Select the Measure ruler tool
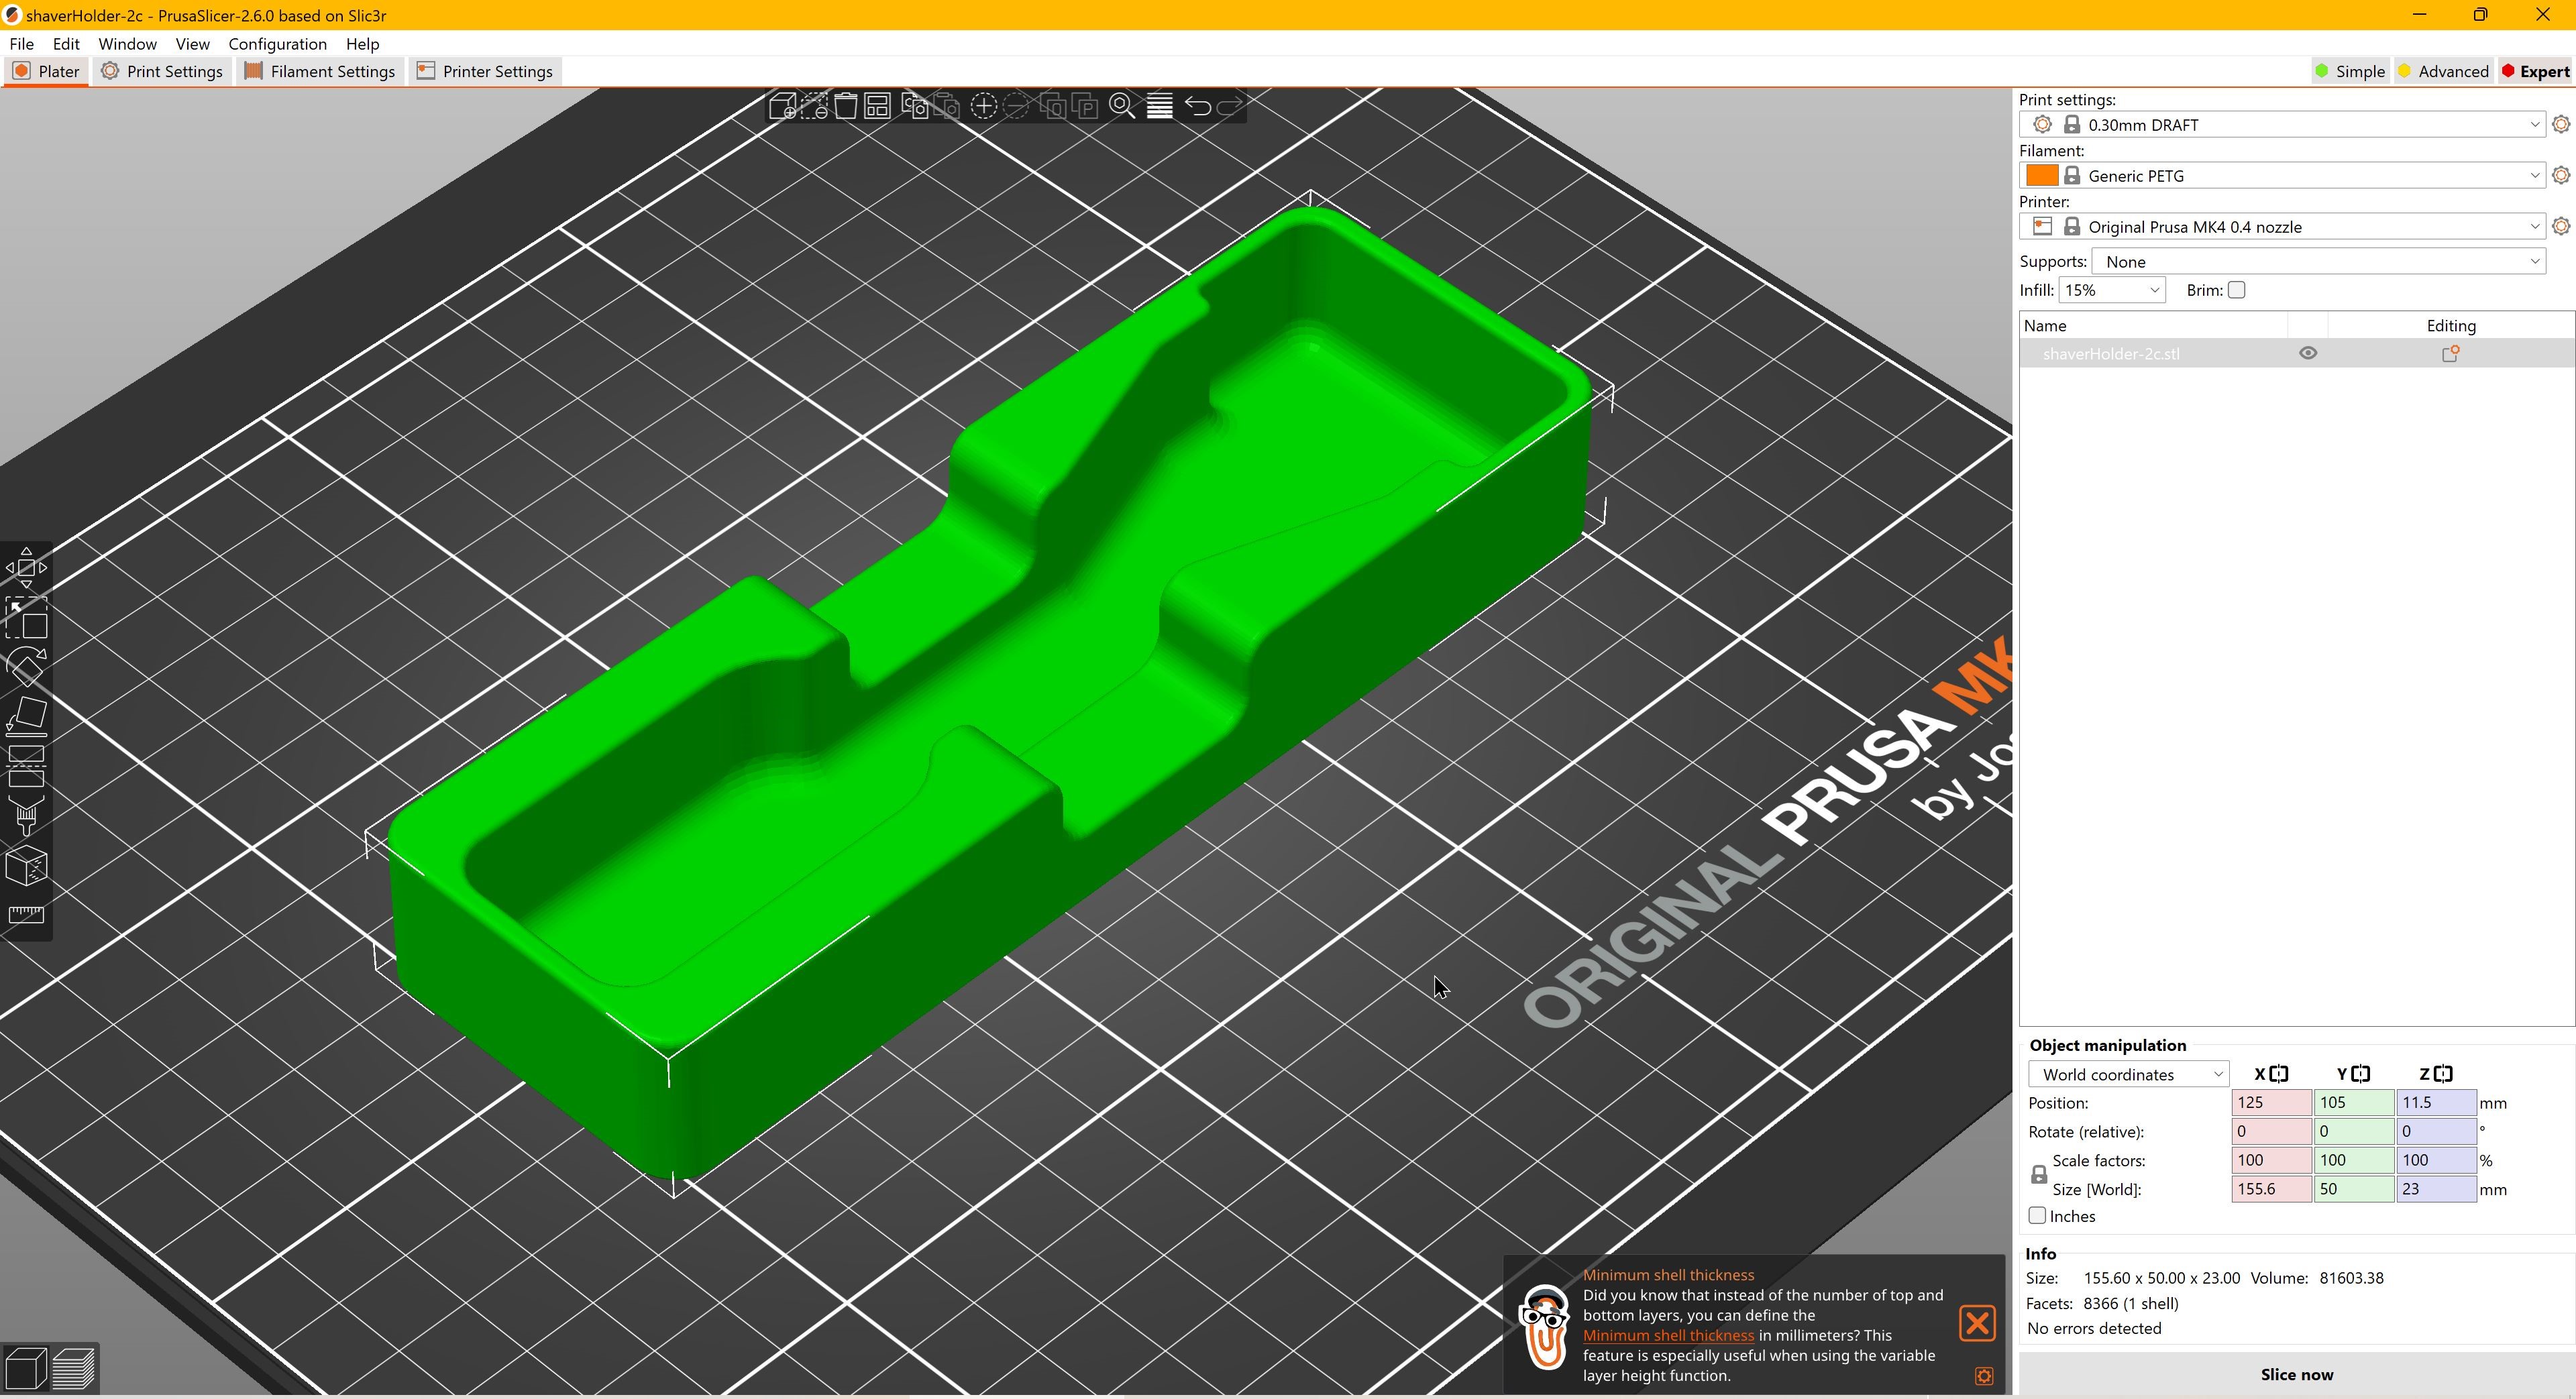The image size is (2576, 1399). [x=26, y=915]
